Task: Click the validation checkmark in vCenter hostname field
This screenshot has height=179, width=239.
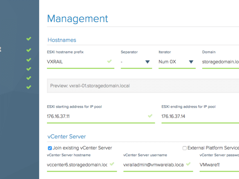Action: pyautogui.click(x=112, y=164)
